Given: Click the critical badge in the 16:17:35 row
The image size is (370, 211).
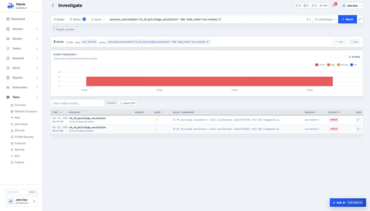Looking at the screenshot, I should pyautogui.click(x=334, y=120).
